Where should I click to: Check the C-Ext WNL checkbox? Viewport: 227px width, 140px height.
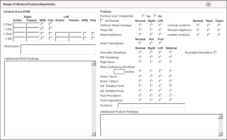pos(42,29)
